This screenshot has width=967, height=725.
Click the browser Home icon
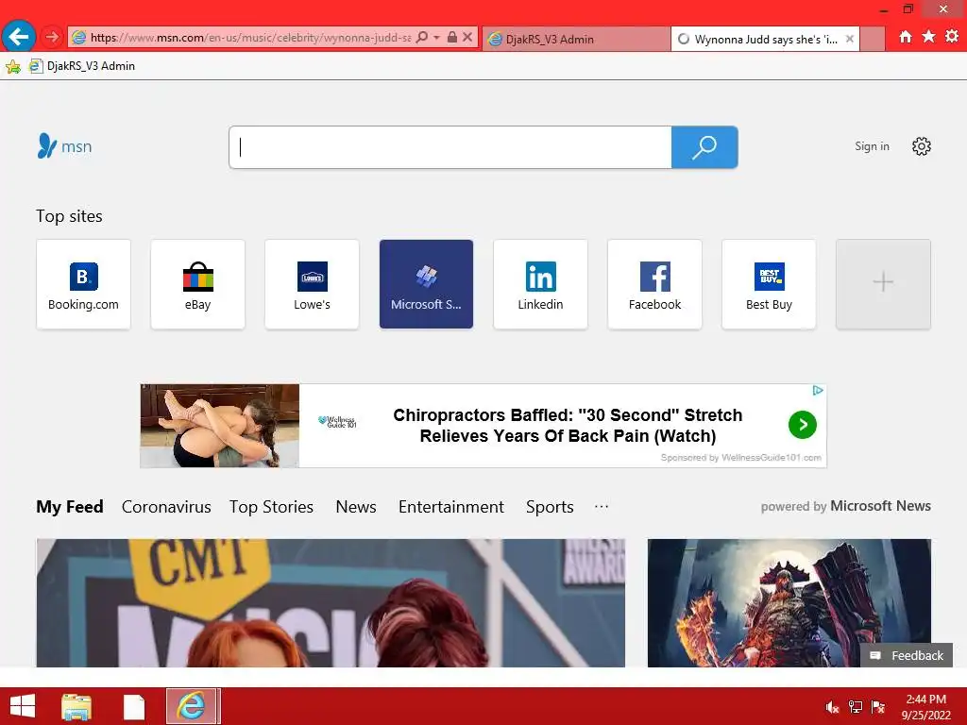906,37
